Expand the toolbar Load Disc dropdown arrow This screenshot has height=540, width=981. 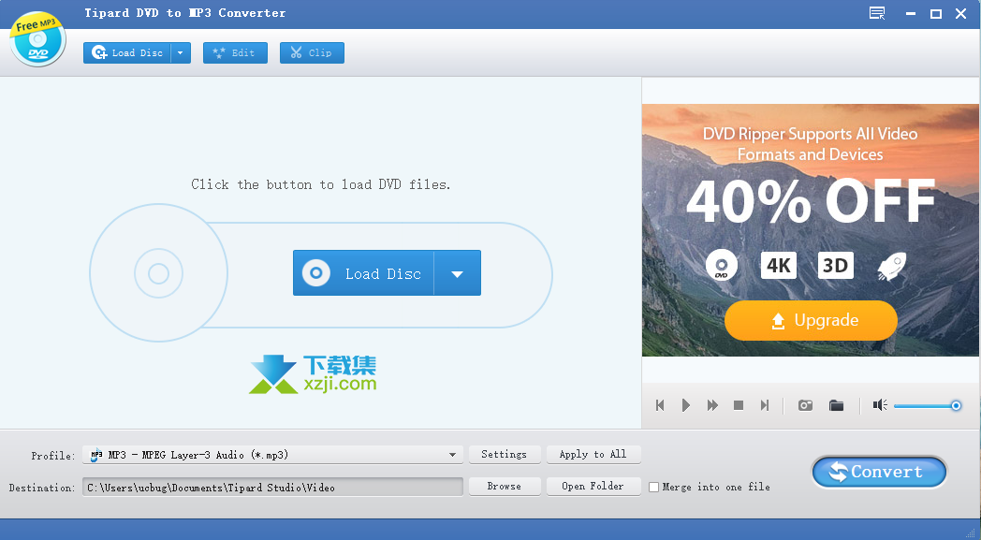pos(181,53)
